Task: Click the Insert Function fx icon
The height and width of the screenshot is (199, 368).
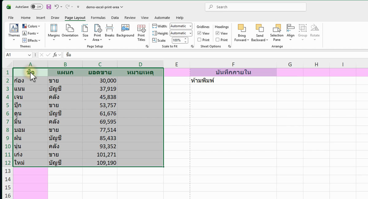Action: coord(55,55)
